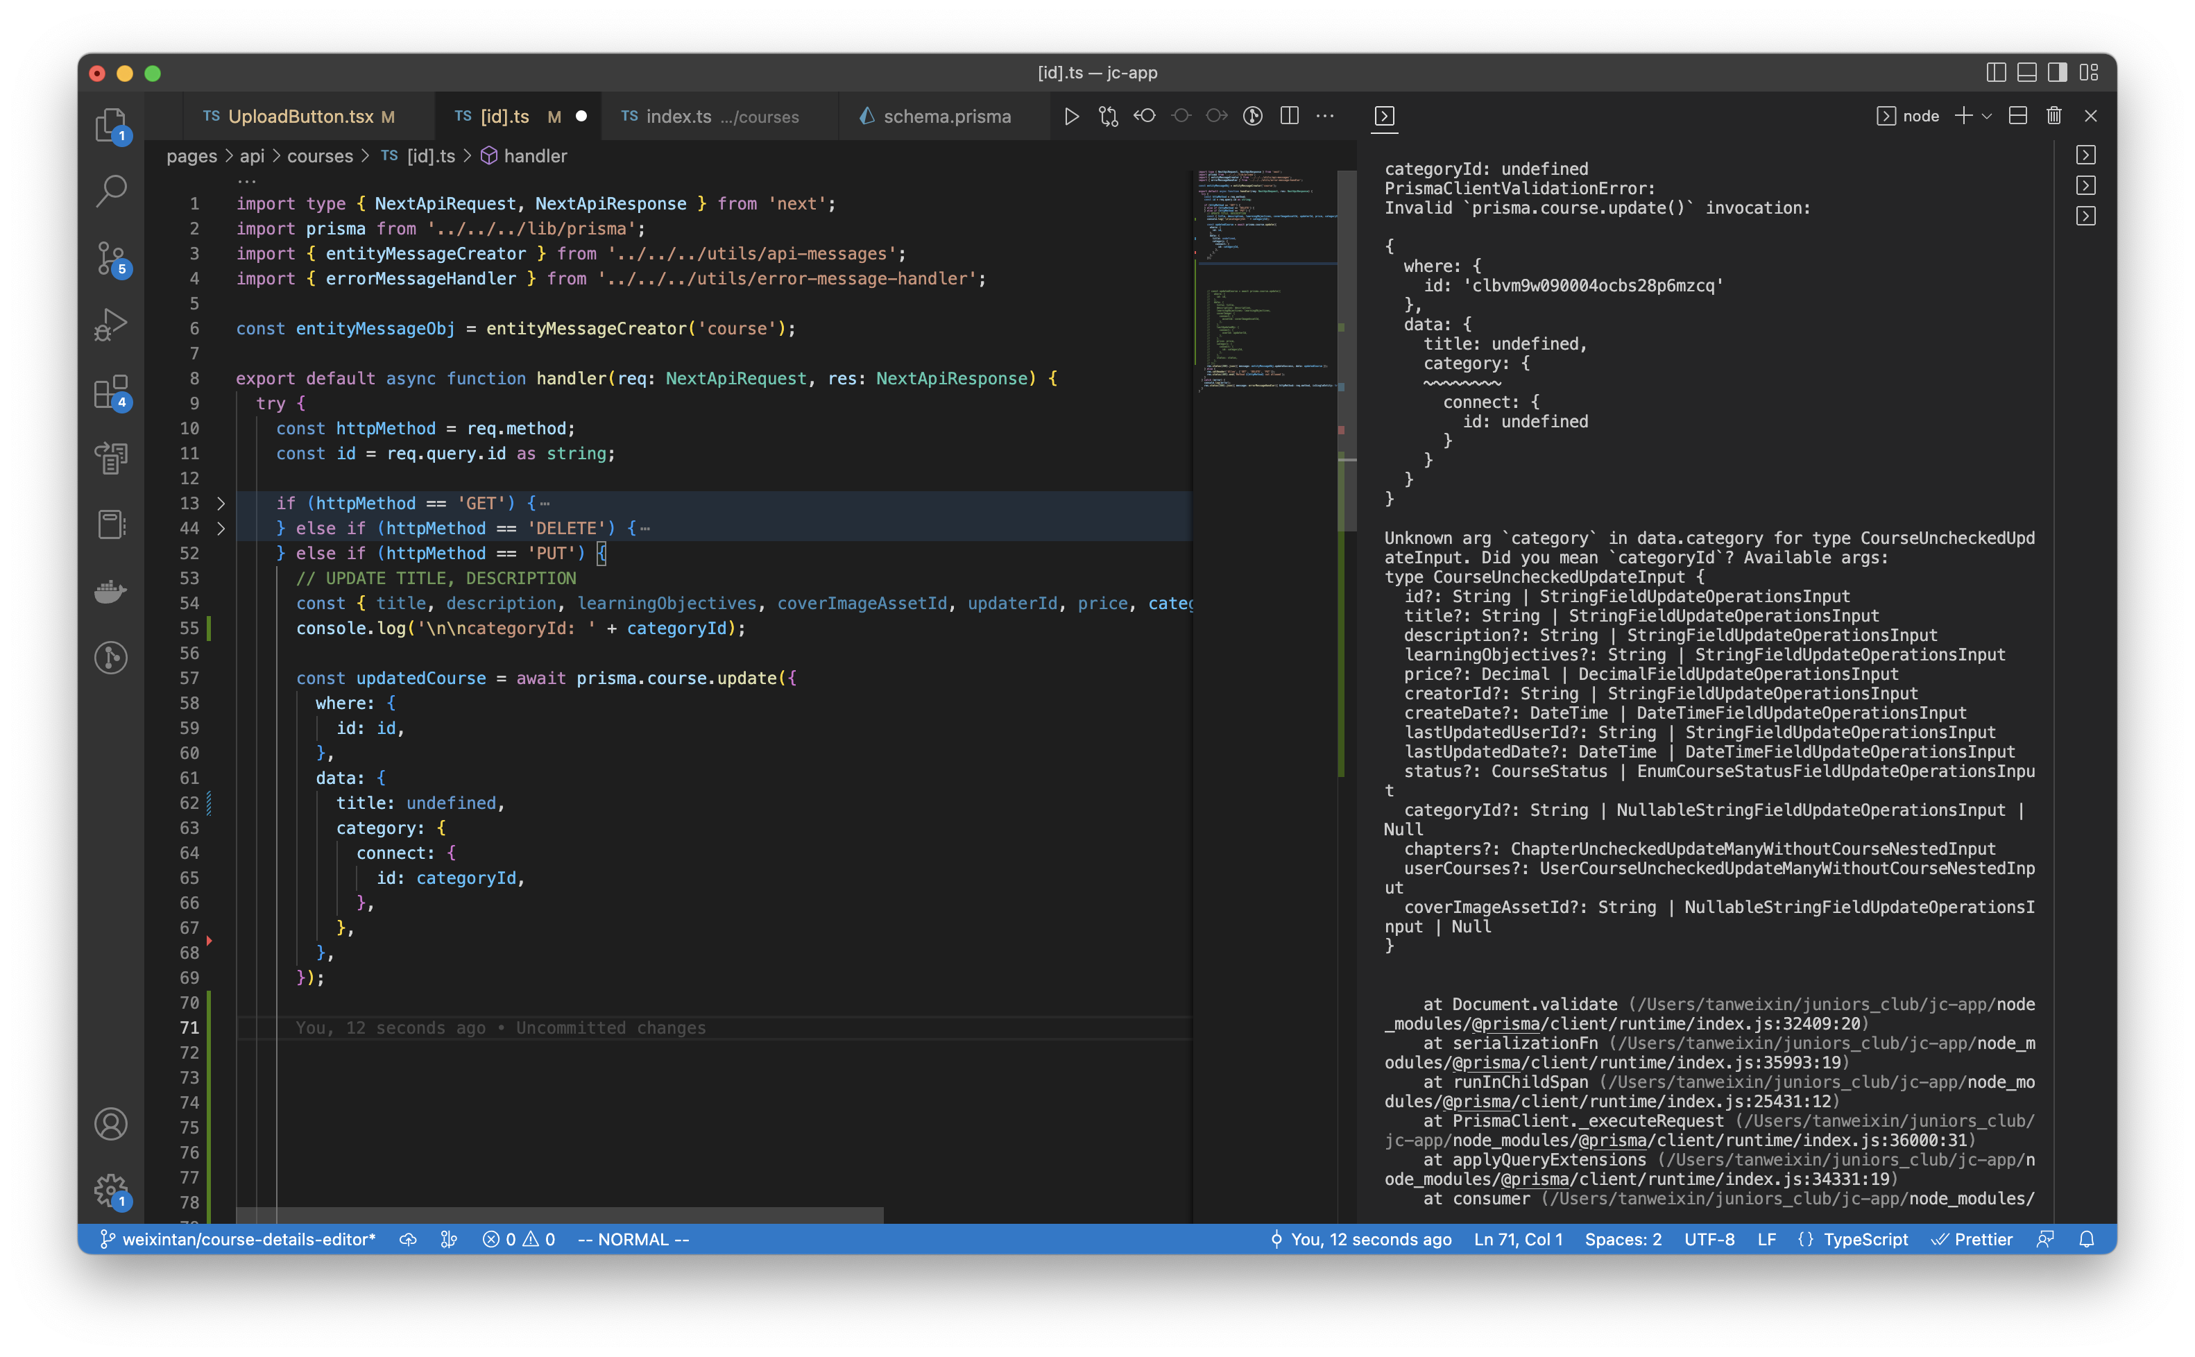Split the editor
The width and height of the screenshot is (2195, 1357).
tap(1290, 116)
